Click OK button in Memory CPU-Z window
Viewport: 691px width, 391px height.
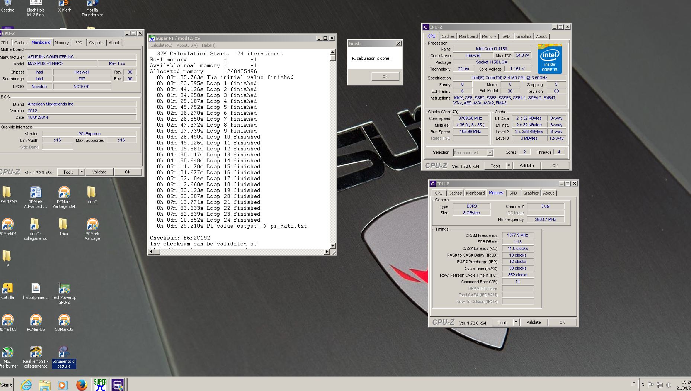tap(562, 322)
